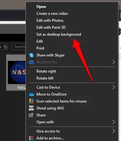121x141 pixels.
Task: Click the SkyDrive Pro cloud icon
Action: [x=31, y=62]
